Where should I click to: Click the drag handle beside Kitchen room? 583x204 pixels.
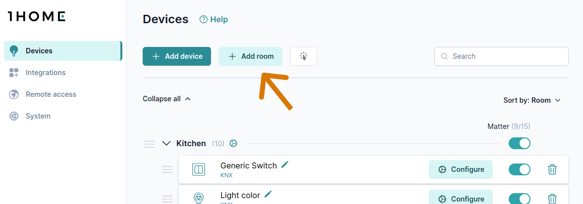tap(150, 144)
